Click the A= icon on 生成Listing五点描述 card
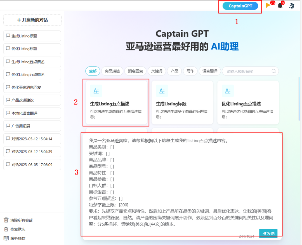Image resolution: width=302 pixels, height=245 pixels. click(96, 91)
